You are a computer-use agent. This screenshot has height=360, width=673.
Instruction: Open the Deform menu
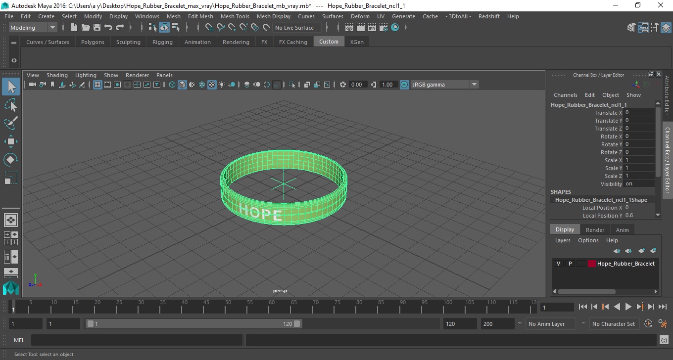coord(360,16)
